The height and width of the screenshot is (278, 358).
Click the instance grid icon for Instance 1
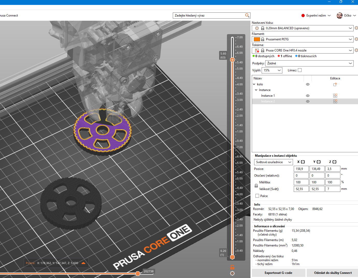pos(335,96)
